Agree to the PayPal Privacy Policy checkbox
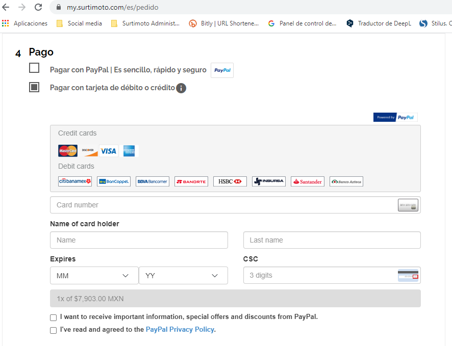The width and height of the screenshot is (452, 346). coord(54,330)
